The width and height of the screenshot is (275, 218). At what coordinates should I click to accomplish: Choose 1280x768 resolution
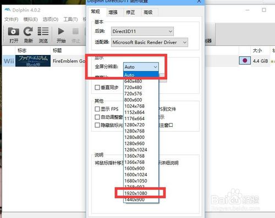point(141,131)
